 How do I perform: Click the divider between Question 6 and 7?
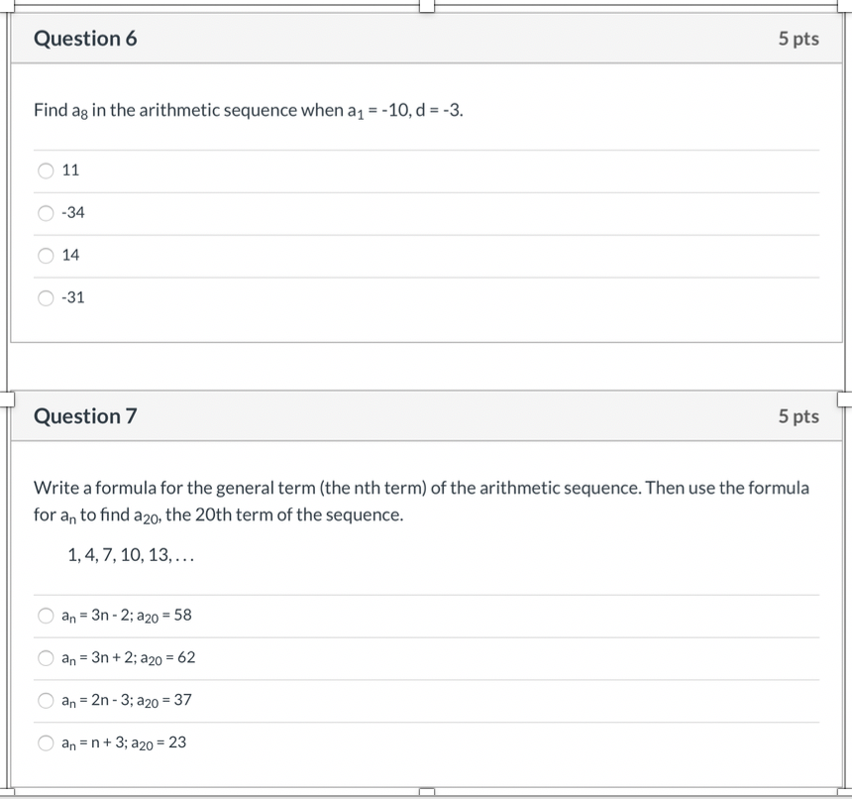point(426,367)
